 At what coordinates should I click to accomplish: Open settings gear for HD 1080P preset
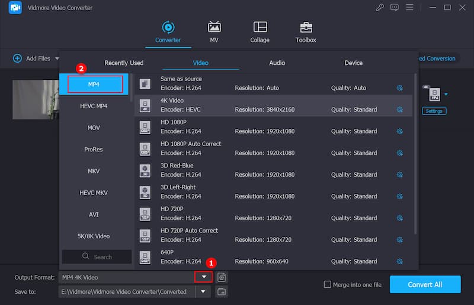pos(399,131)
